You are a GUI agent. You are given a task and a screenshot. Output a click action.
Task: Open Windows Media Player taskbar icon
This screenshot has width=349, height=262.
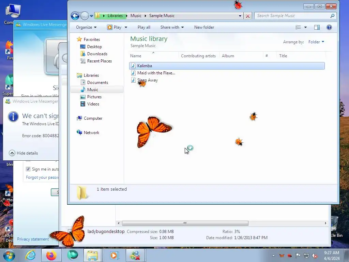click(x=114, y=255)
